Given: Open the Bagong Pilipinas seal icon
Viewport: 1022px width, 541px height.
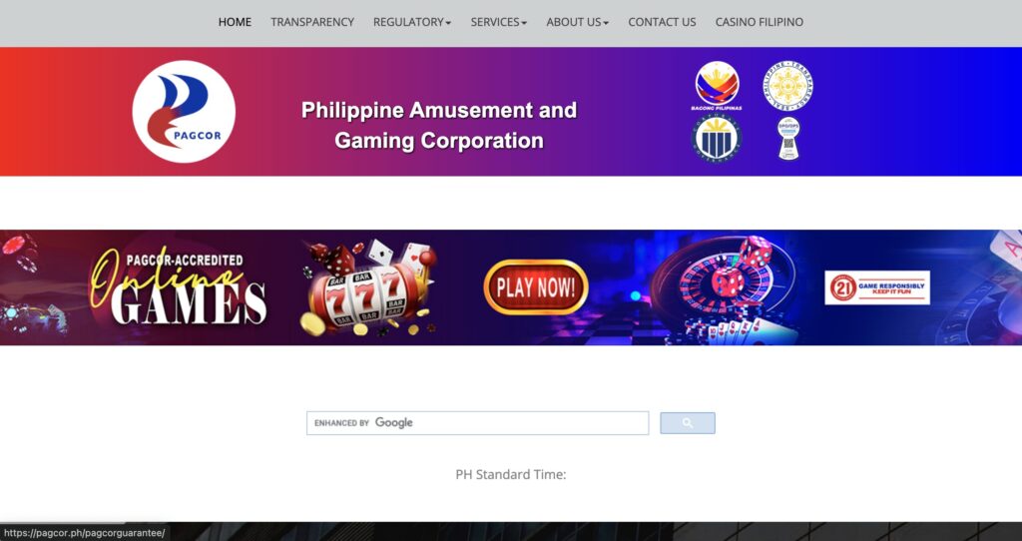Looking at the screenshot, I should [717, 86].
